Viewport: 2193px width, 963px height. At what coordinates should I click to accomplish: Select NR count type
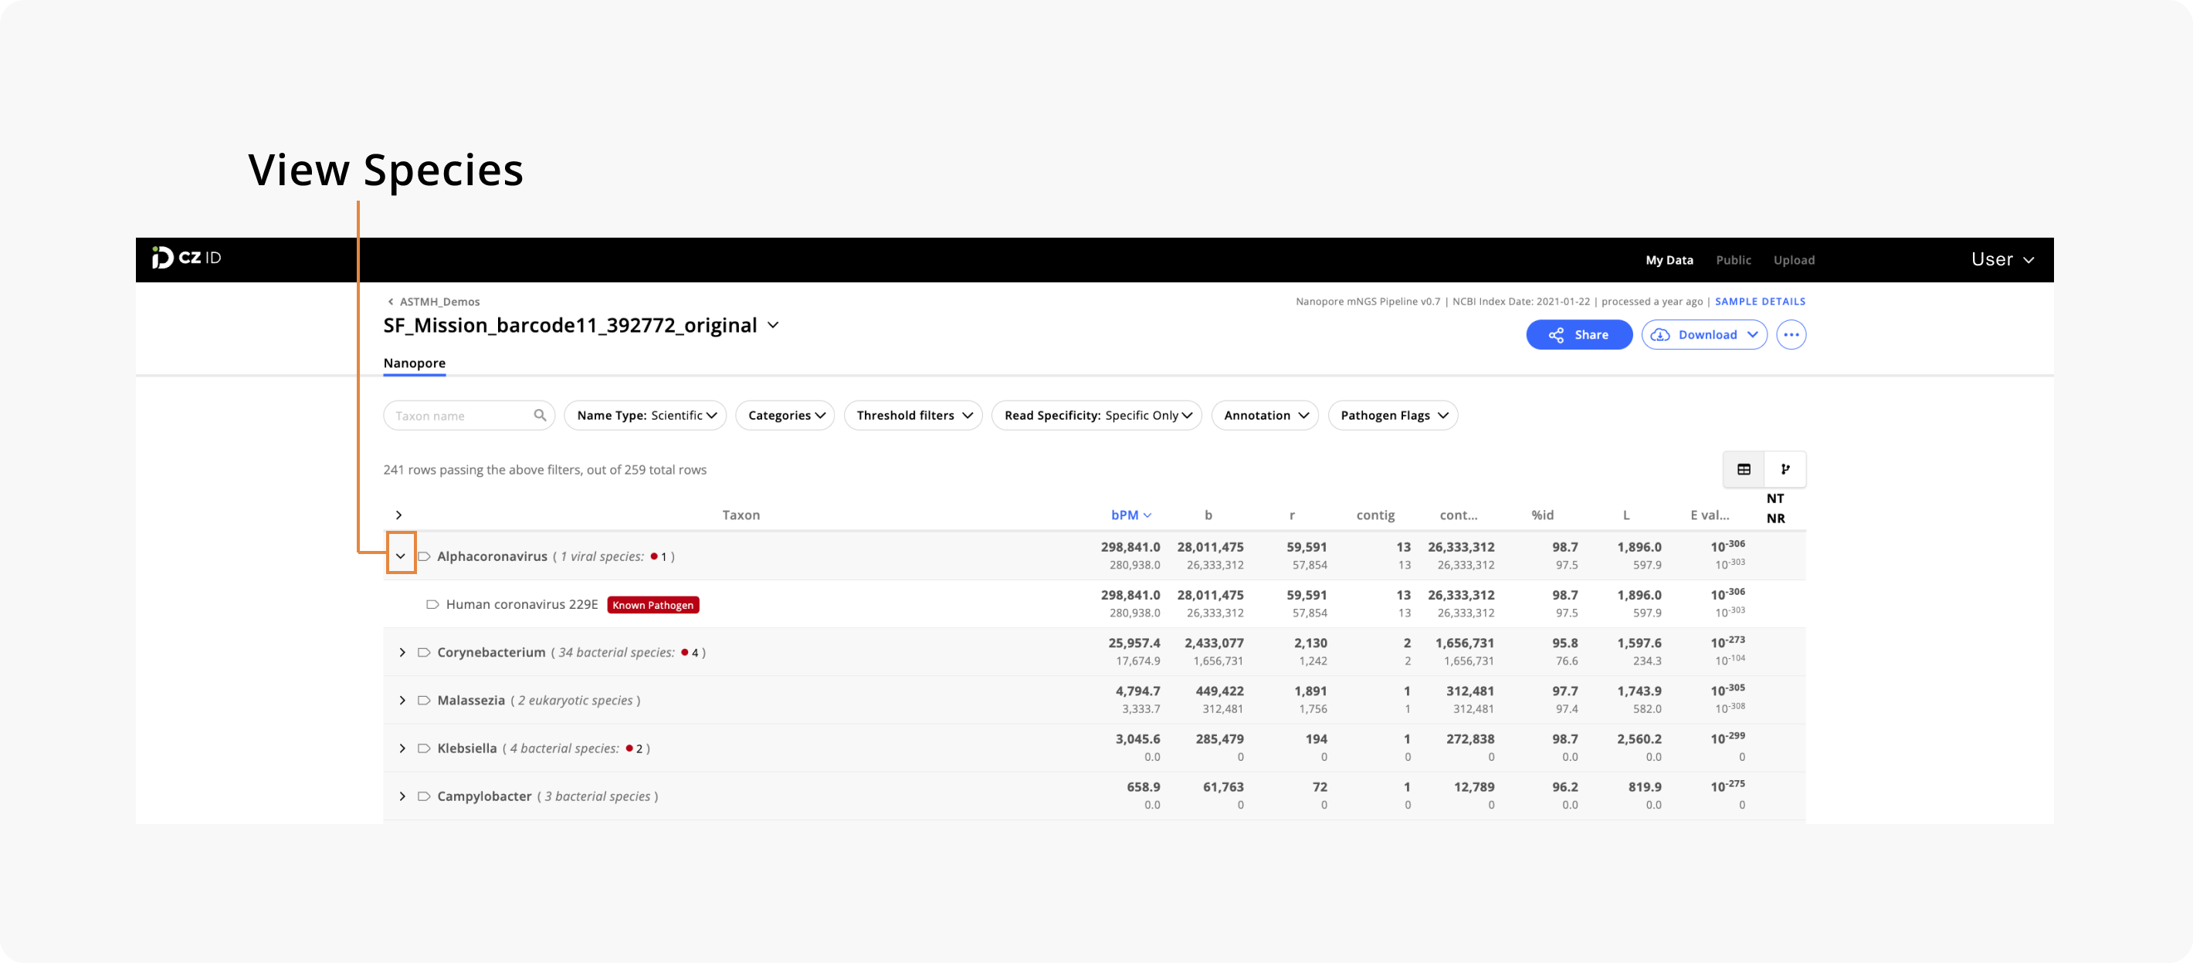[x=1775, y=518]
